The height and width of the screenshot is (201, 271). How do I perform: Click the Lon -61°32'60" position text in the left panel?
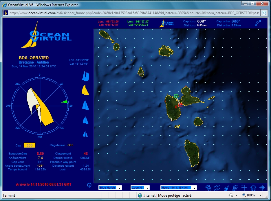pos(79,60)
